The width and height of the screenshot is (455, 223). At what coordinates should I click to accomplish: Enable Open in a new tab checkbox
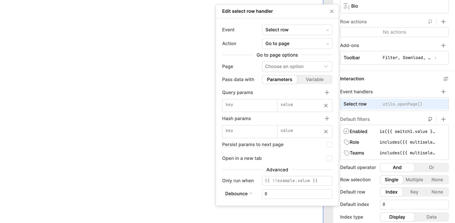pyautogui.click(x=329, y=158)
